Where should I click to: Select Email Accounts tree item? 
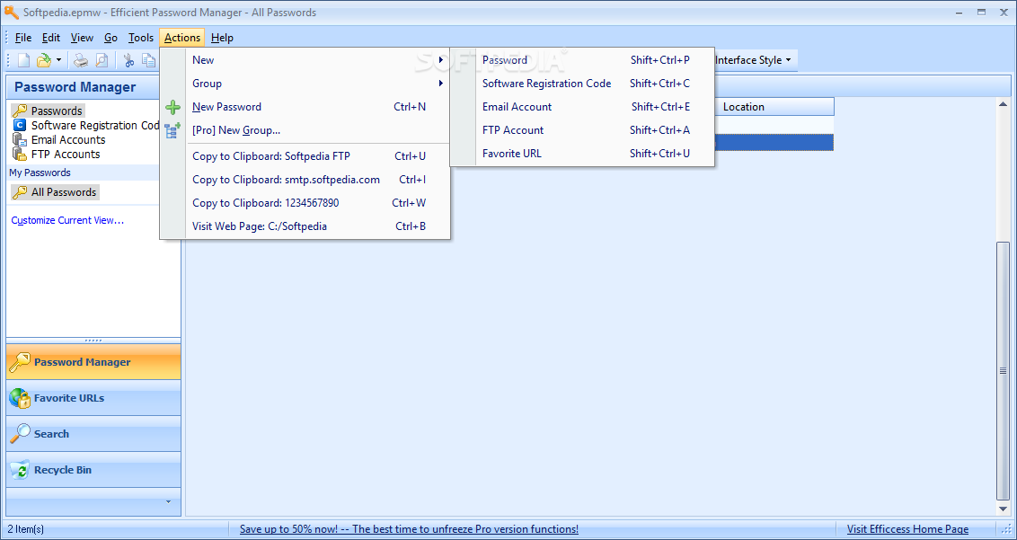tap(68, 139)
